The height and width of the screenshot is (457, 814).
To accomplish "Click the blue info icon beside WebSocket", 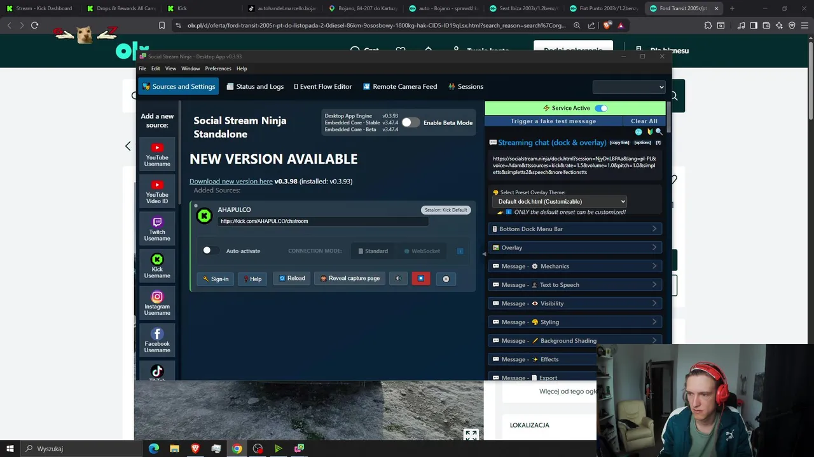I will coord(460,251).
